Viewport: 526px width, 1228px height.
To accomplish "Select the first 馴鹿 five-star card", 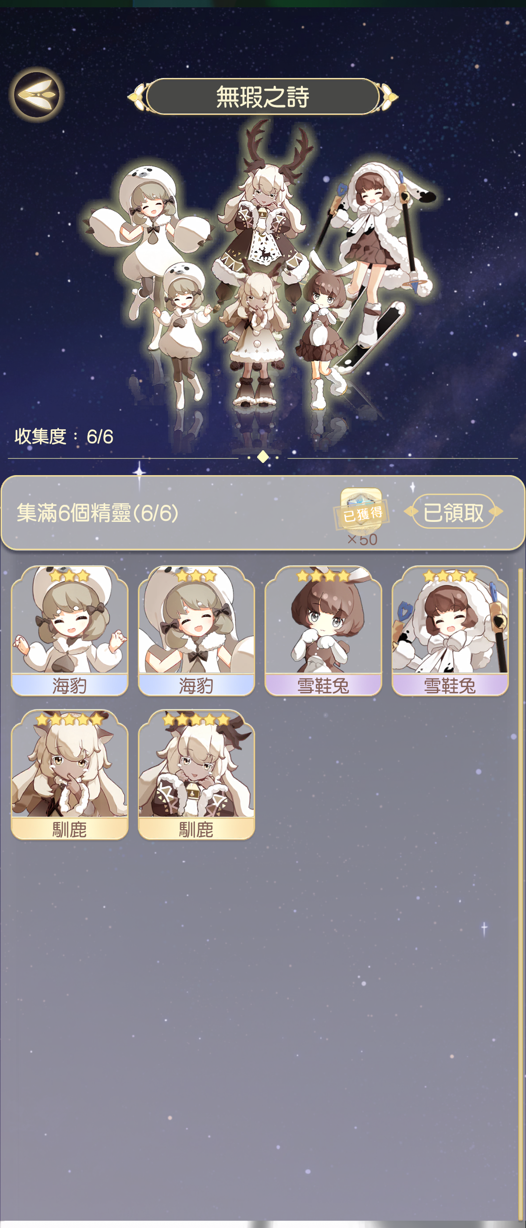I will coord(70,775).
